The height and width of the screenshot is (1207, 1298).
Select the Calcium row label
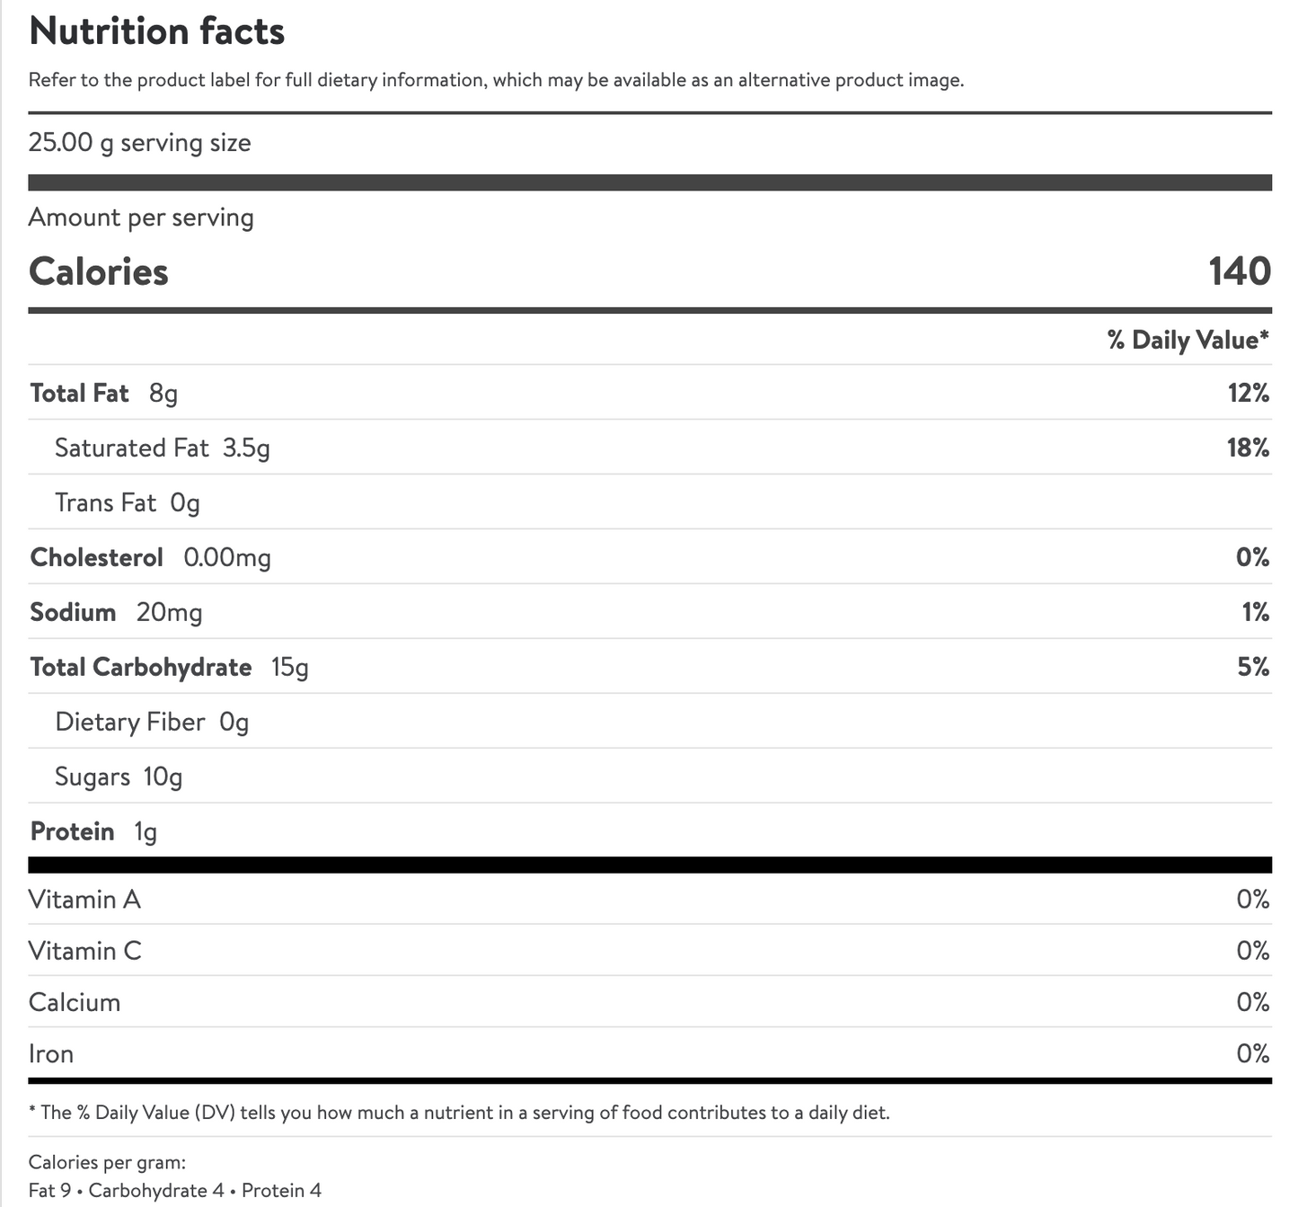tap(75, 1003)
